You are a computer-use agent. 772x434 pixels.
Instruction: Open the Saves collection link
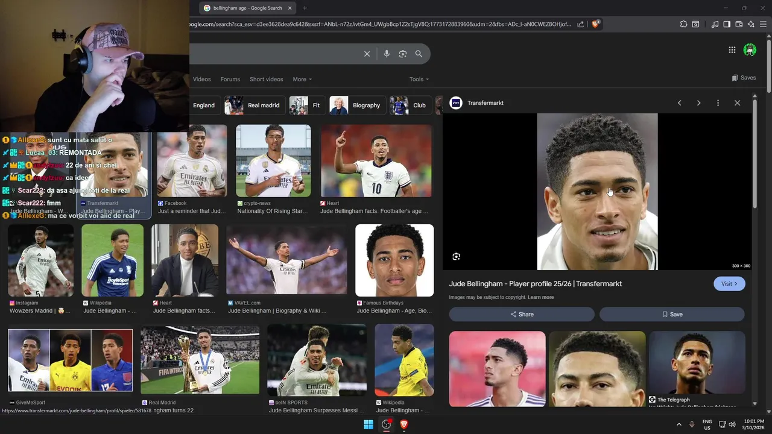[x=744, y=78]
